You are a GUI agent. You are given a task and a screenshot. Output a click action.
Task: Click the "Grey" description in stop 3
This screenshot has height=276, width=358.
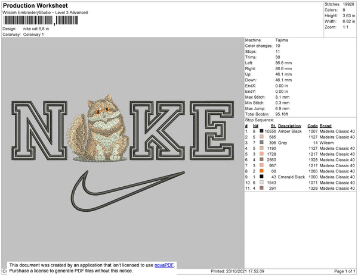(282, 143)
